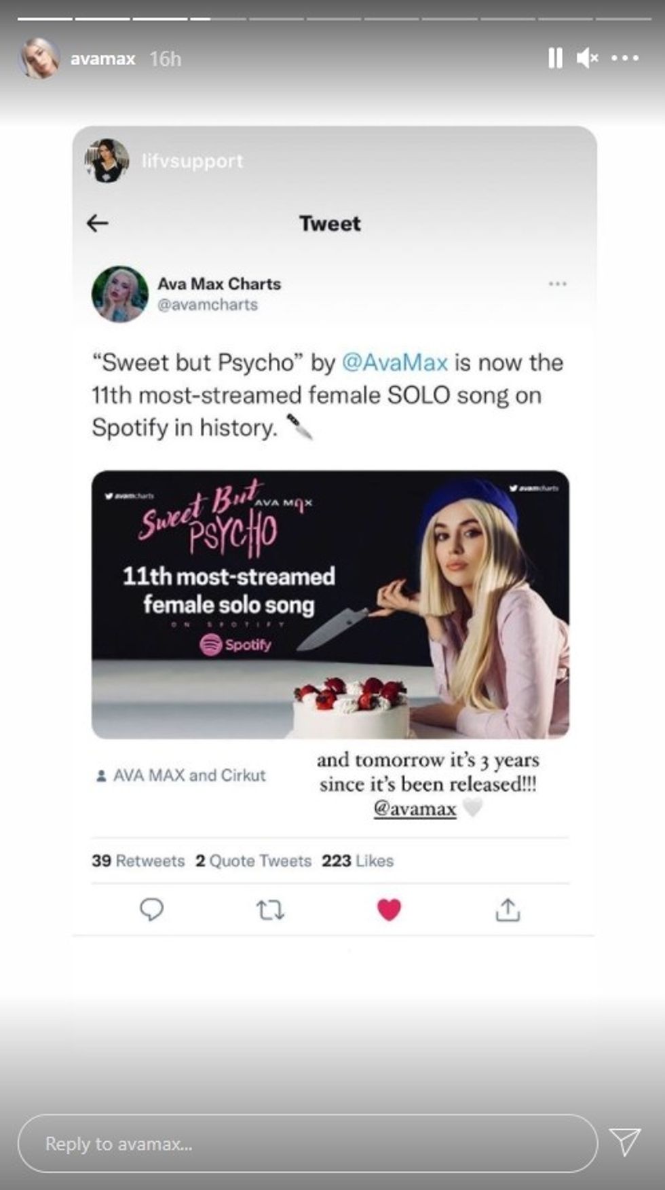Open avamax profile picture
Viewport: 665px width, 1190px height.
tap(39, 58)
